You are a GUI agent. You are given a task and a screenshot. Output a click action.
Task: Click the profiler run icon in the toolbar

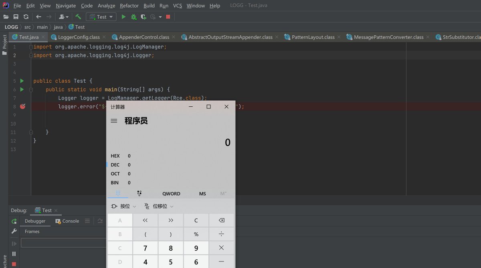click(153, 17)
